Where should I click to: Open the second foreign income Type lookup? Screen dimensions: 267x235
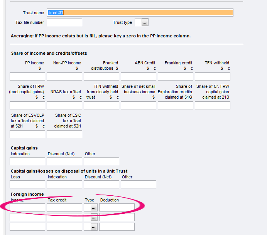(94, 217)
